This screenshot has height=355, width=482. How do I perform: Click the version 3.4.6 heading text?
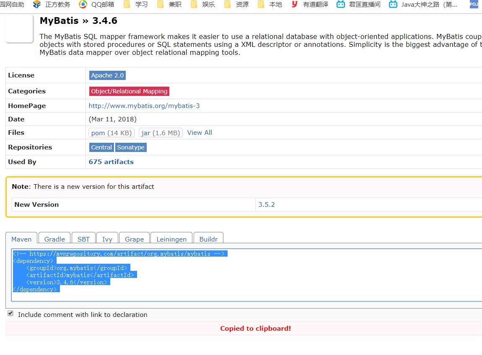pyautogui.click(x=105, y=21)
